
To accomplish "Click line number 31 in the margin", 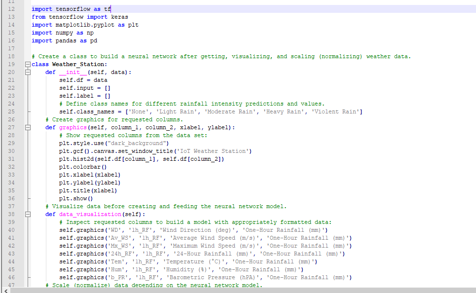I will pyautogui.click(x=12, y=159).
